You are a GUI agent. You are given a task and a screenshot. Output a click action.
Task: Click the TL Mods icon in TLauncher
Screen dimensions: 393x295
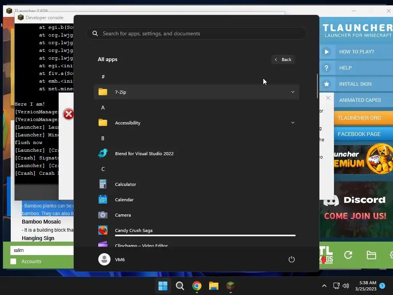(326, 255)
